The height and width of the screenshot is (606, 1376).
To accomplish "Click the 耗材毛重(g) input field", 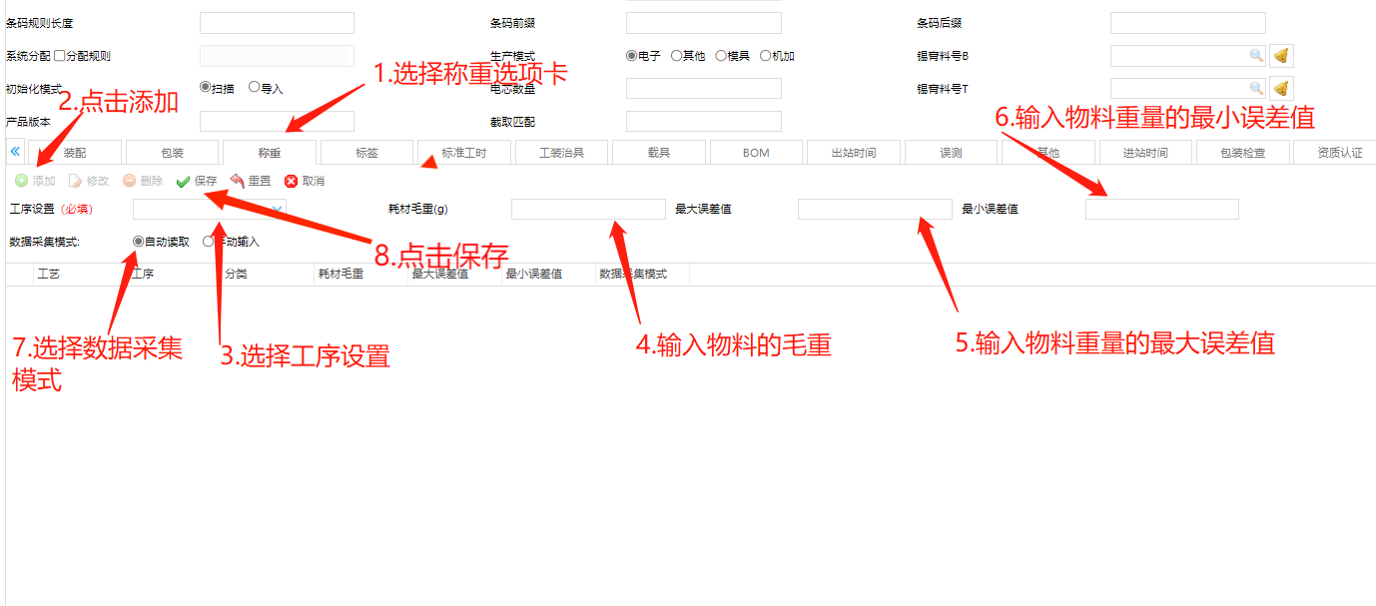I will 587,209.
